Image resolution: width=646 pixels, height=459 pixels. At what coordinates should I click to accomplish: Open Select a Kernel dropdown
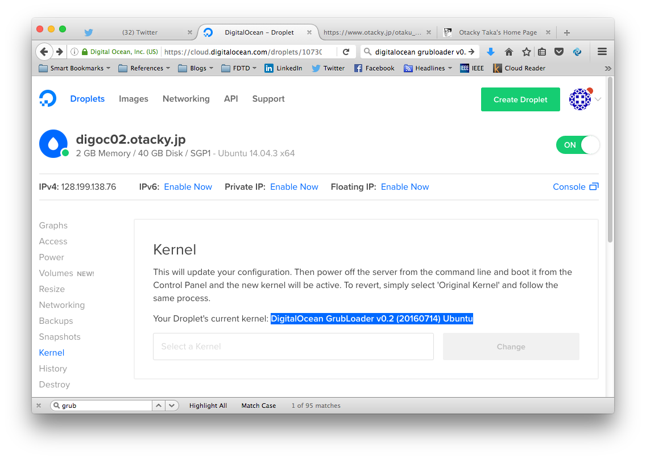click(293, 347)
